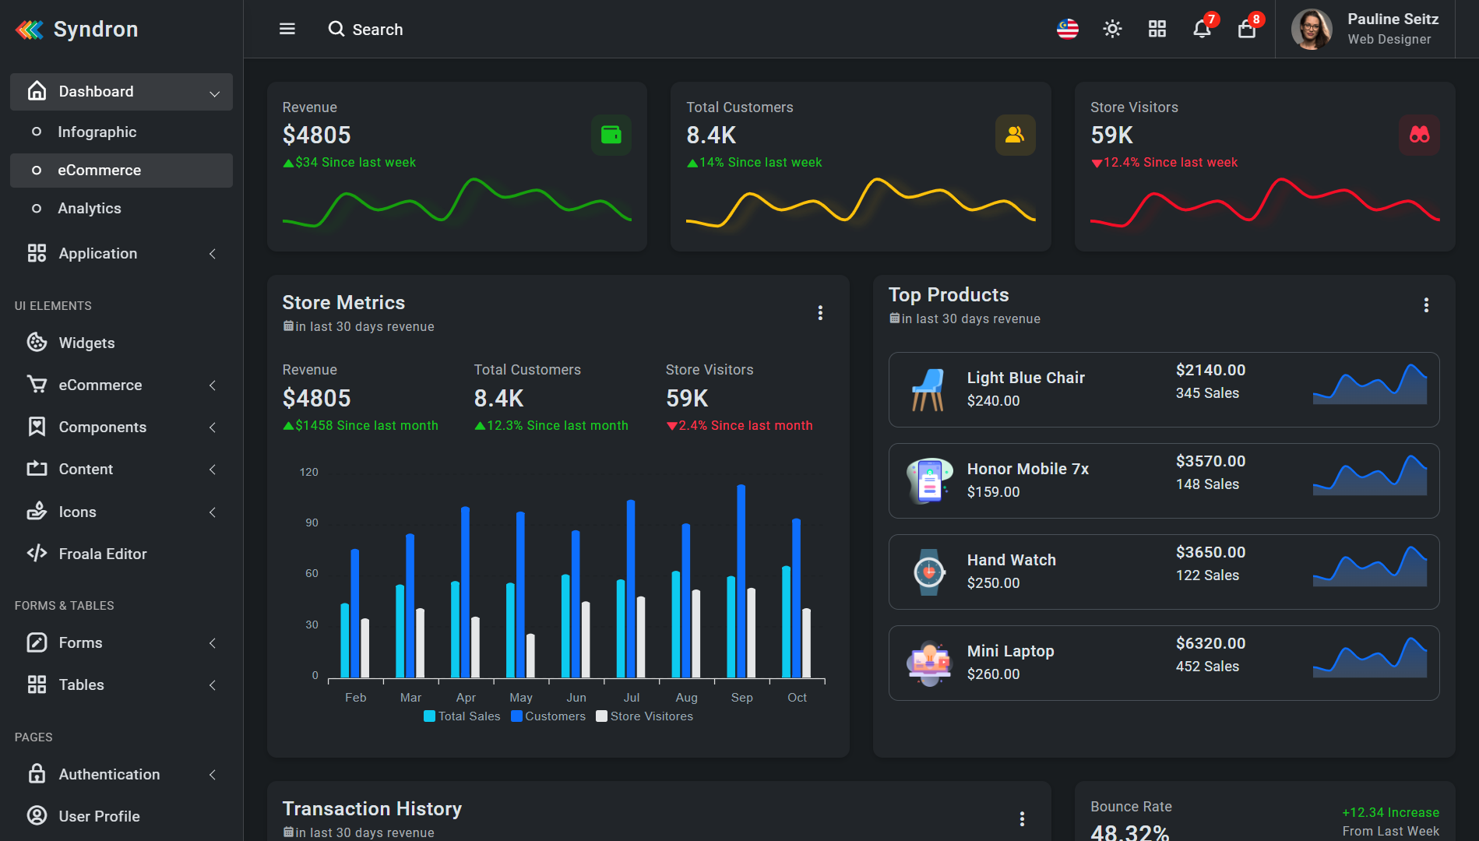Toggle light mode with the sun icon
The height and width of the screenshot is (841, 1479).
(1112, 29)
